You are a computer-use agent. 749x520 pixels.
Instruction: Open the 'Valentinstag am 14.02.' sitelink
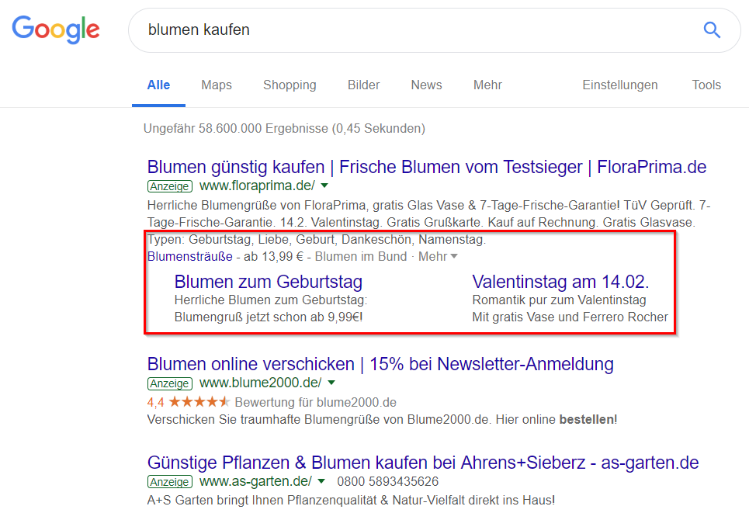pos(561,282)
